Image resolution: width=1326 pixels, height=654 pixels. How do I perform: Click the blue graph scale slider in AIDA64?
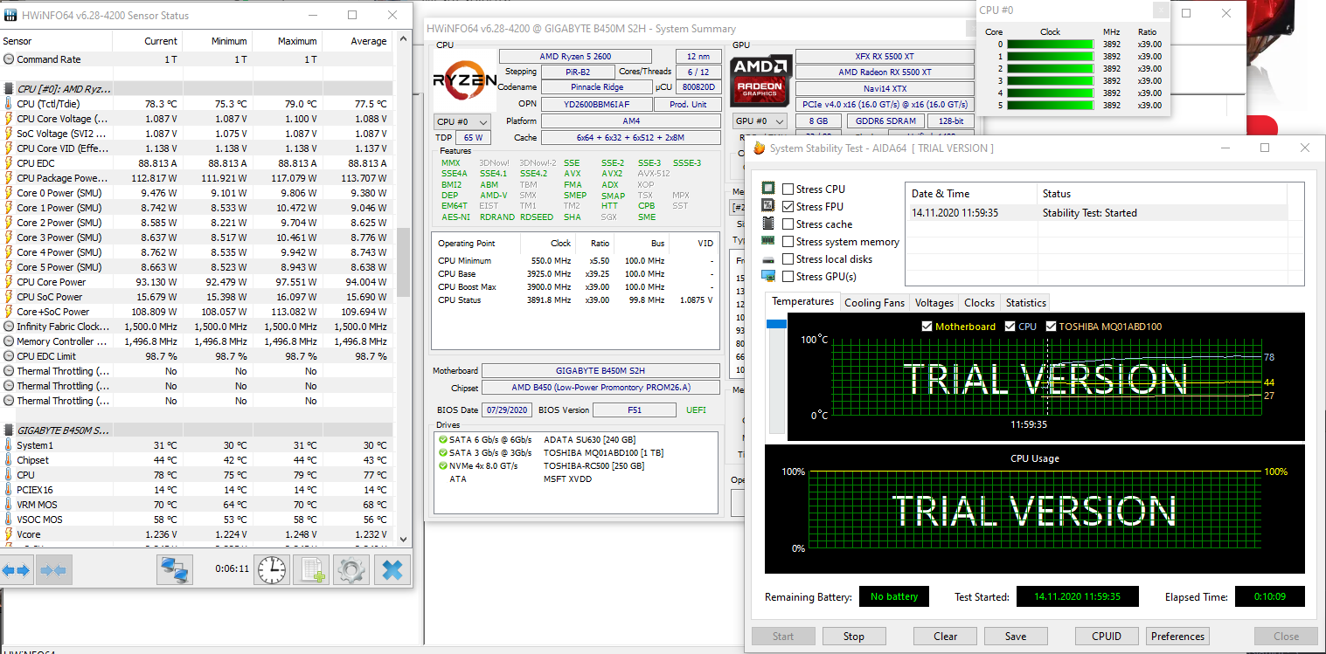point(776,324)
